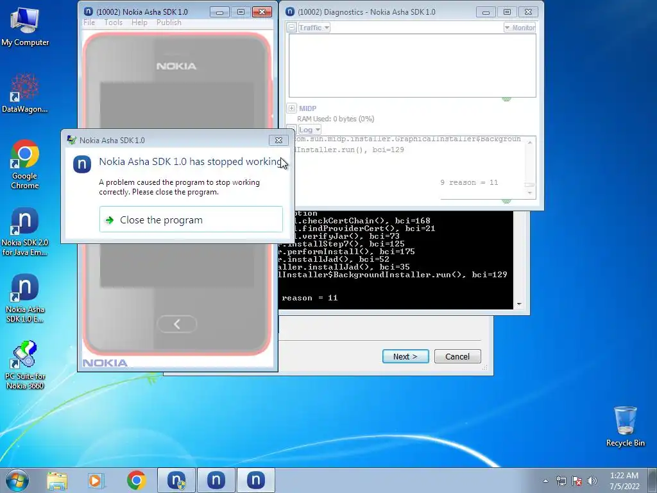
Task: Select first Nokia taskbar button with shield
Action: [x=176, y=480]
